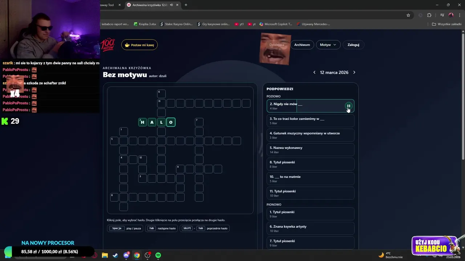Select vertical clue 7 Tytuł piosenki

[310, 243]
